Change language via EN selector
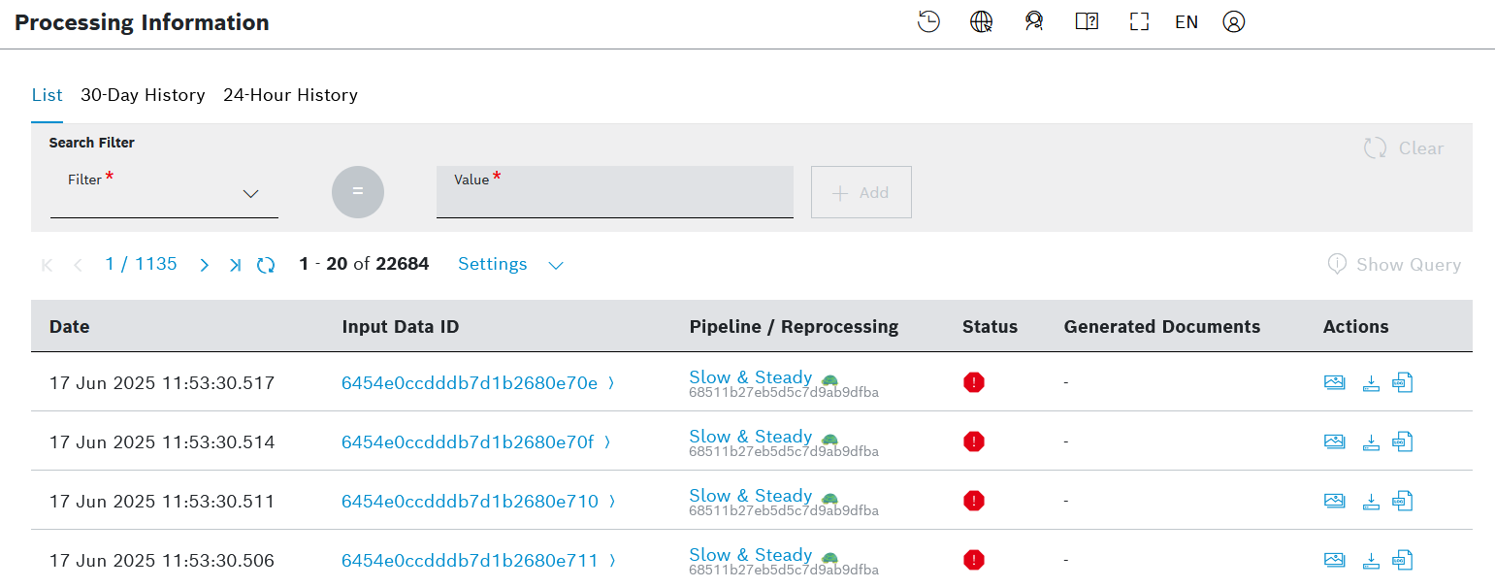This screenshot has height=588, width=1495. tap(1186, 22)
